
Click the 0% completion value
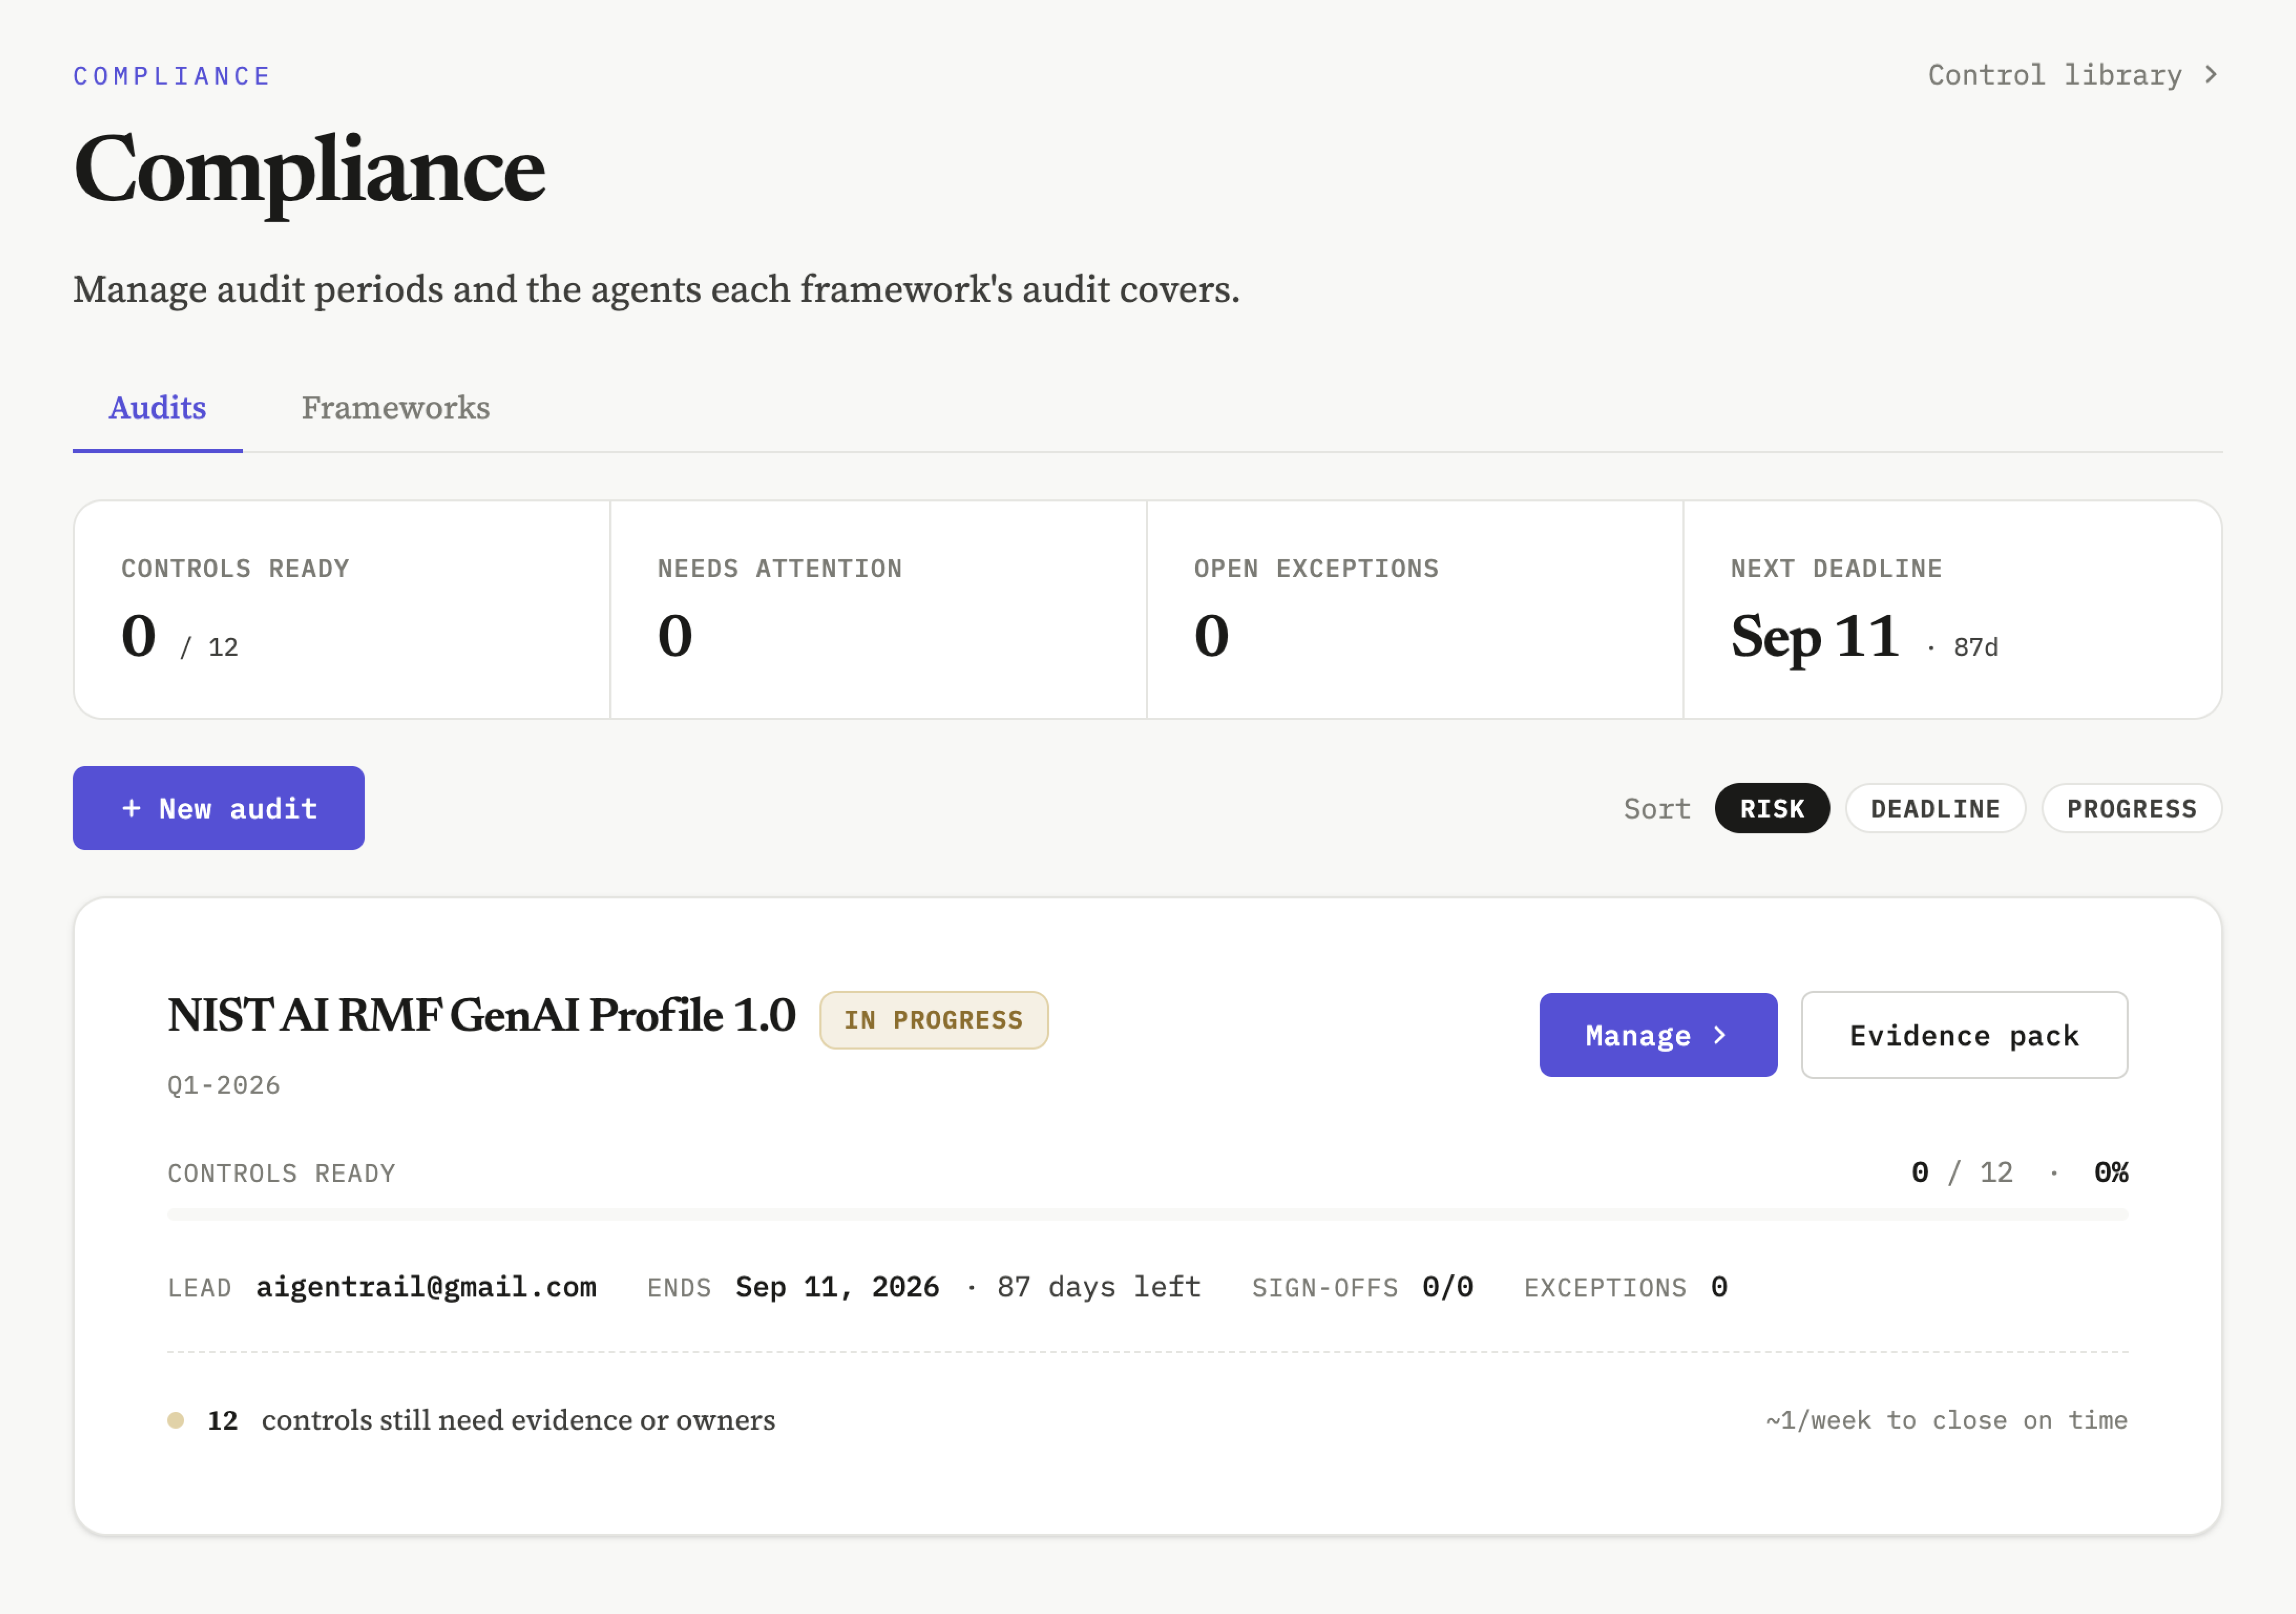click(2111, 1172)
